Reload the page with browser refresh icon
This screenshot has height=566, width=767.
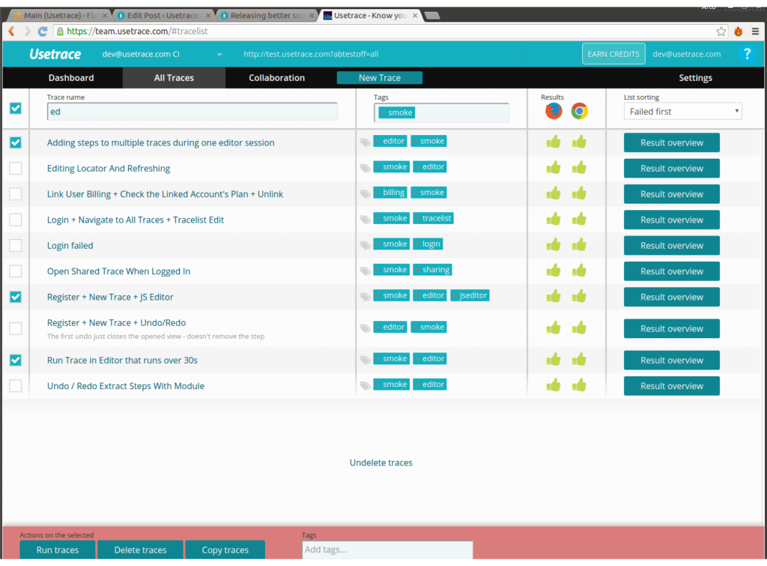click(43, 31)
